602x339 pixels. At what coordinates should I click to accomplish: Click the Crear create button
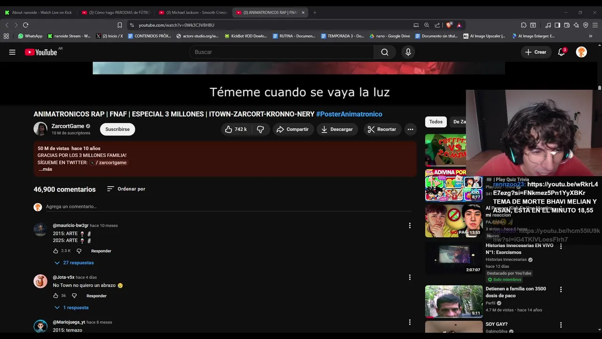click(x=536, y=52)
